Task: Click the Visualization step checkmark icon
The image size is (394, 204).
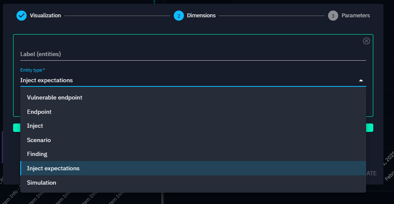Action: click(x=22, y=16)
